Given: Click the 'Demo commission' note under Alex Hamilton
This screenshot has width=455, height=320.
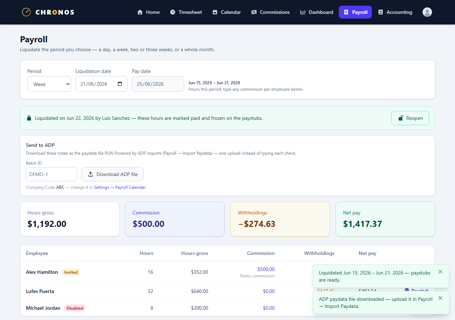Looking at the screenshot, I should tap(257, 276).
